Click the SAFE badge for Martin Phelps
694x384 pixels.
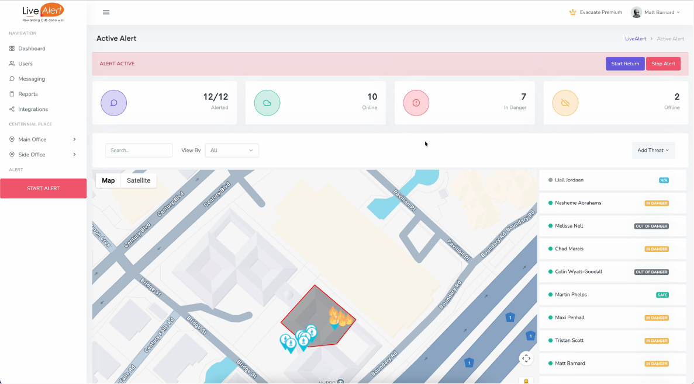point(662,295)
